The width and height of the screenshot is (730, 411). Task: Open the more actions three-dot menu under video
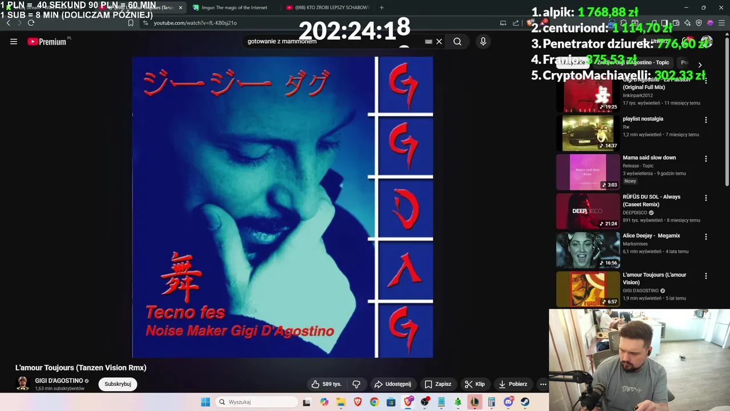tap(543, 384)
